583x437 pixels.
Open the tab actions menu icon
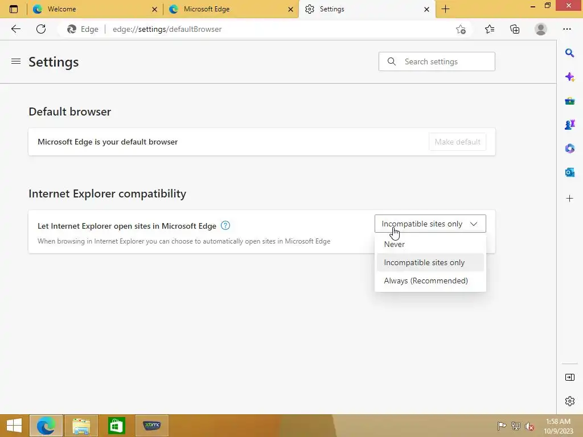(x=14, y=9)
